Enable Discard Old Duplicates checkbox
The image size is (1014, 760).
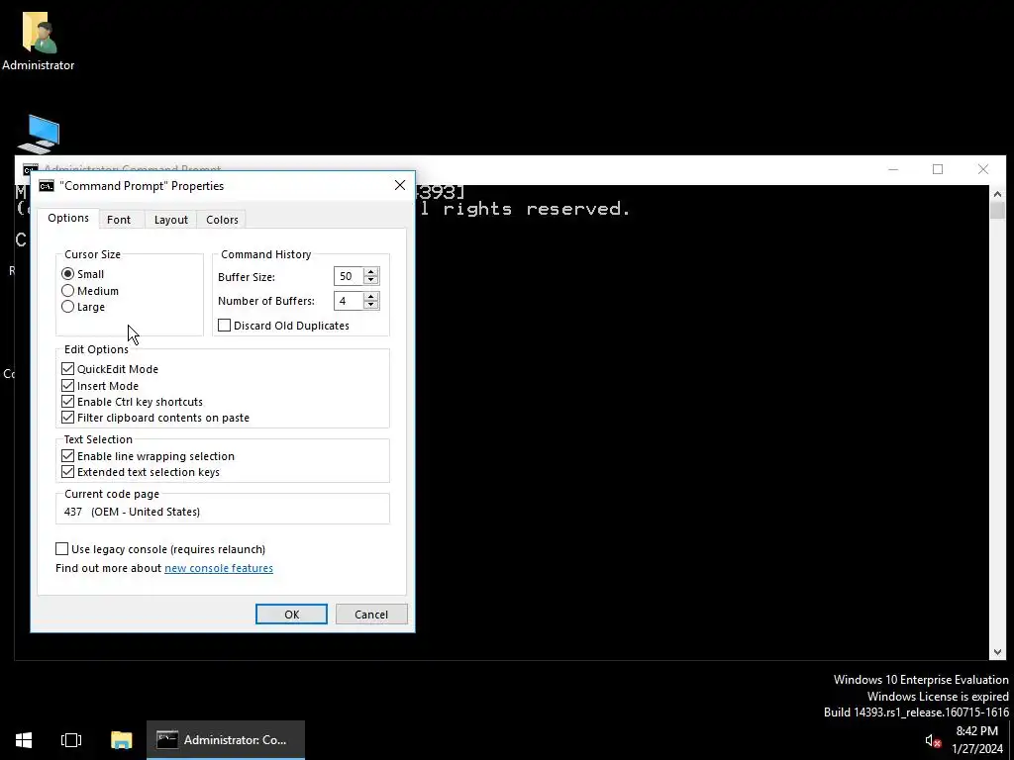(x=225, y=326)
